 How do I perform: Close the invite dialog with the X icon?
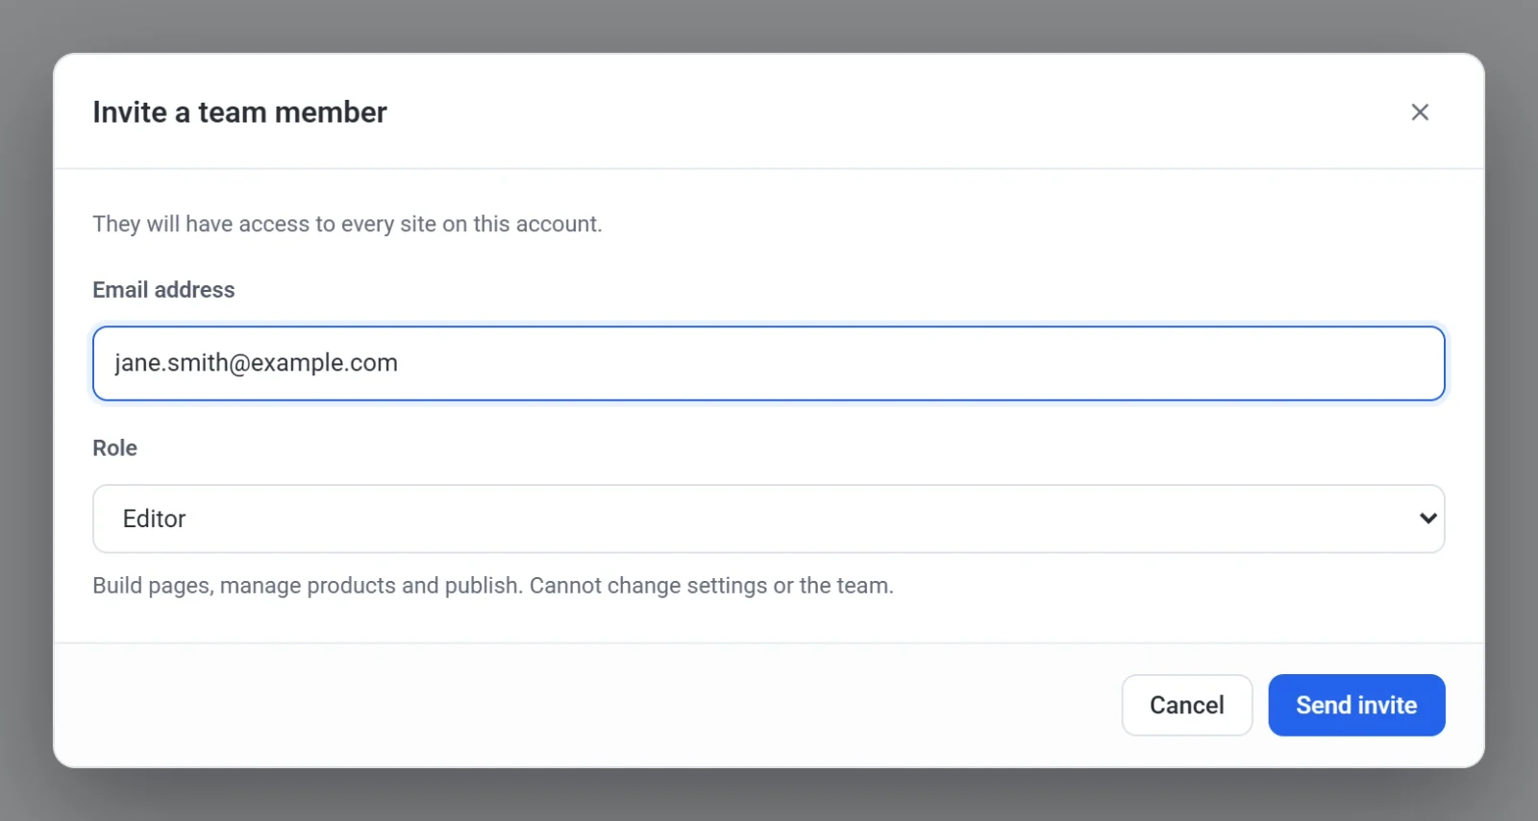[x=1420, y=112]
